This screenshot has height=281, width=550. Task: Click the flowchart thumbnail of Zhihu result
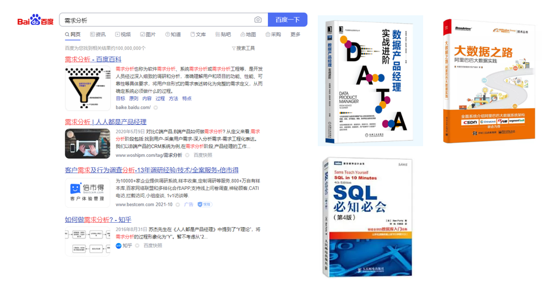(88, 241)
